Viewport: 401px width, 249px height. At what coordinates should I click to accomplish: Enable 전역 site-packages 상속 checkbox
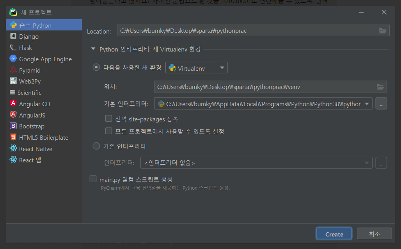coord(109,119)
